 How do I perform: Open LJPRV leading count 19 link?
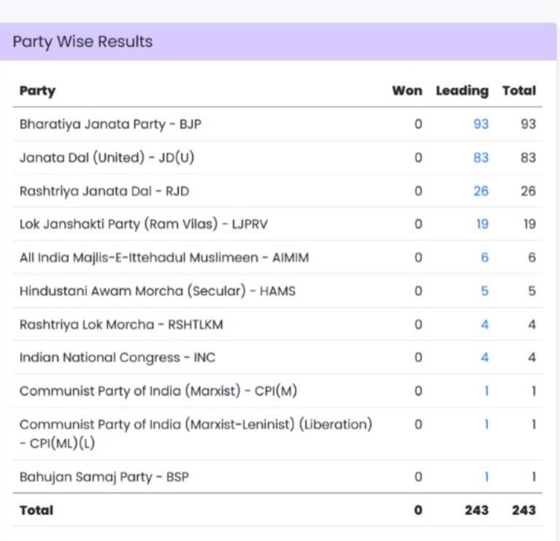click(x=482, y=224)
